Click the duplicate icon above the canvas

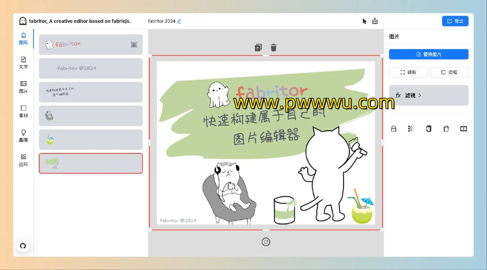(x=258, y=47)
